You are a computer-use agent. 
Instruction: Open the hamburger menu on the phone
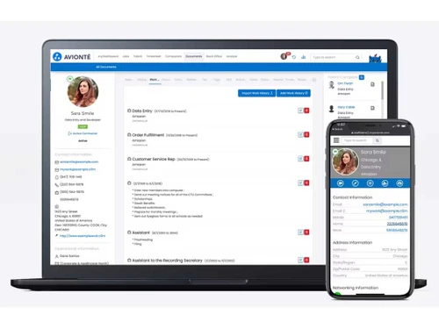point(336,140)
